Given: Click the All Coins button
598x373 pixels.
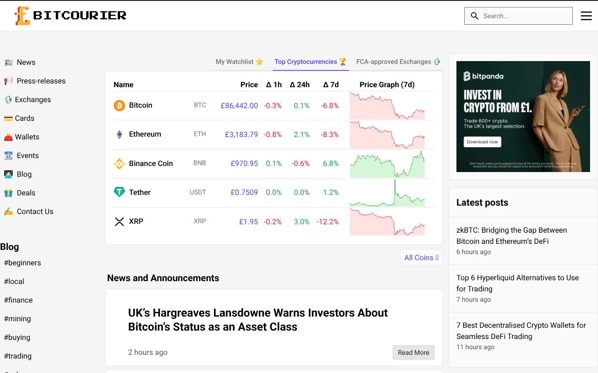Looking at the screenshot, I should coord(421,257).
